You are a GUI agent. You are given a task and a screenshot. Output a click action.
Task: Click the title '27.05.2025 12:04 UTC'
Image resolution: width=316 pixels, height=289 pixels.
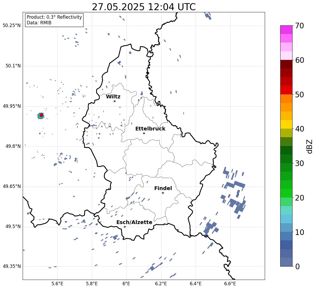click(144, 7)
